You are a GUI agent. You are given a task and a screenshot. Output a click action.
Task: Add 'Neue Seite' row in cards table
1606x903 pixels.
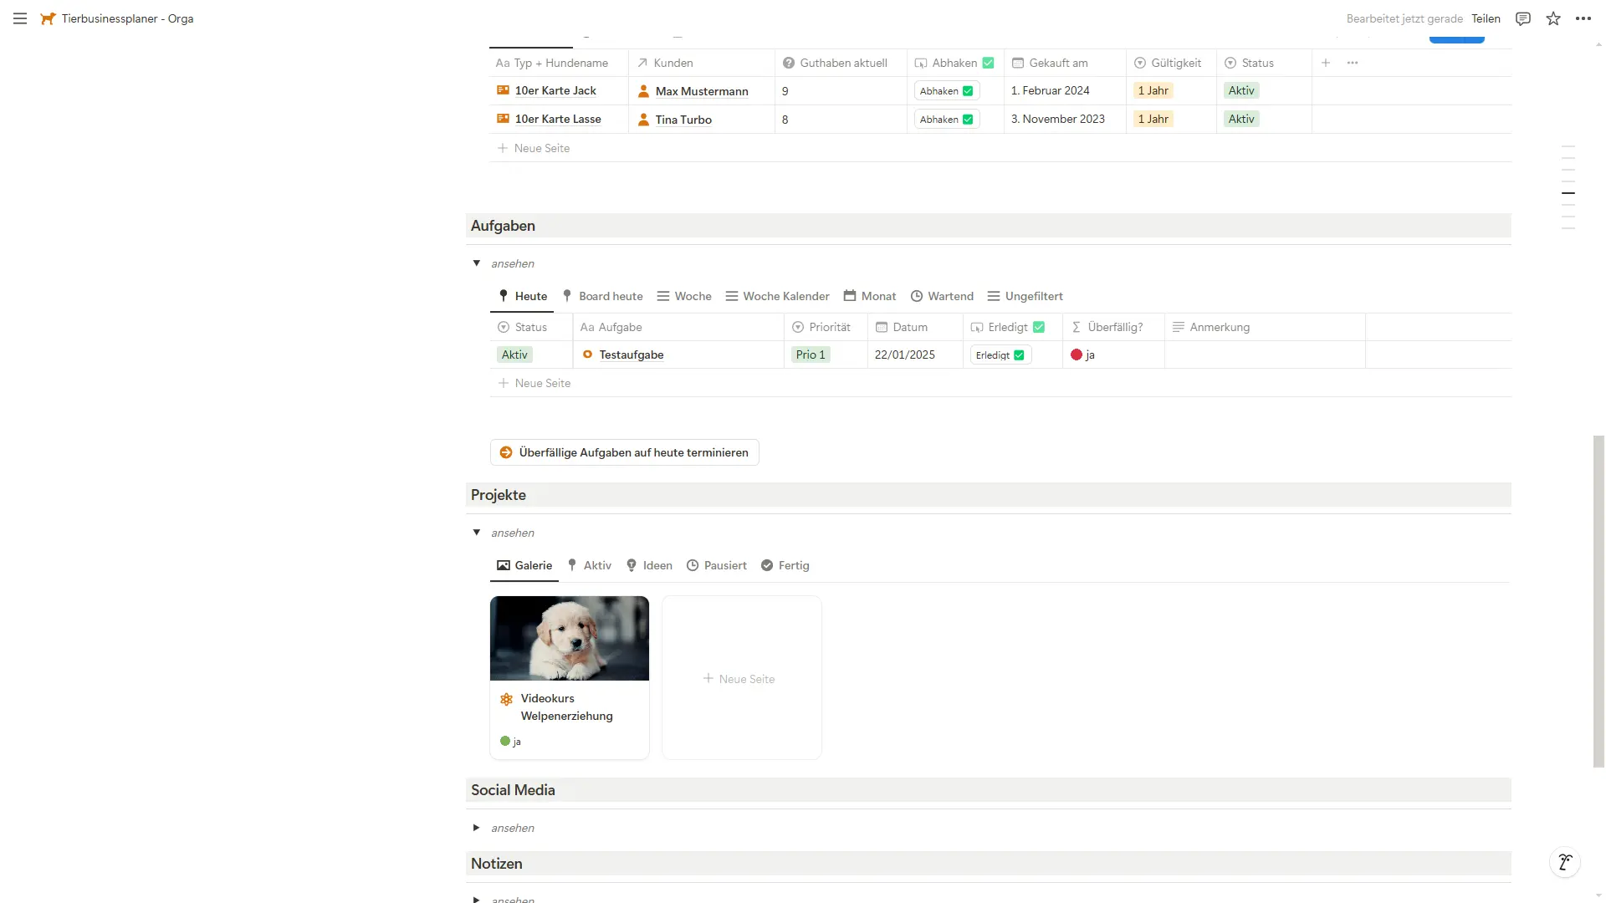coord(534,148)
